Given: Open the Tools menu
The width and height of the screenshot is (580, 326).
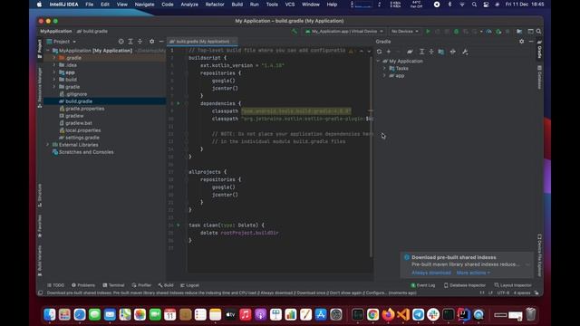Looking at the screenshot, I should tap(272, 5).
